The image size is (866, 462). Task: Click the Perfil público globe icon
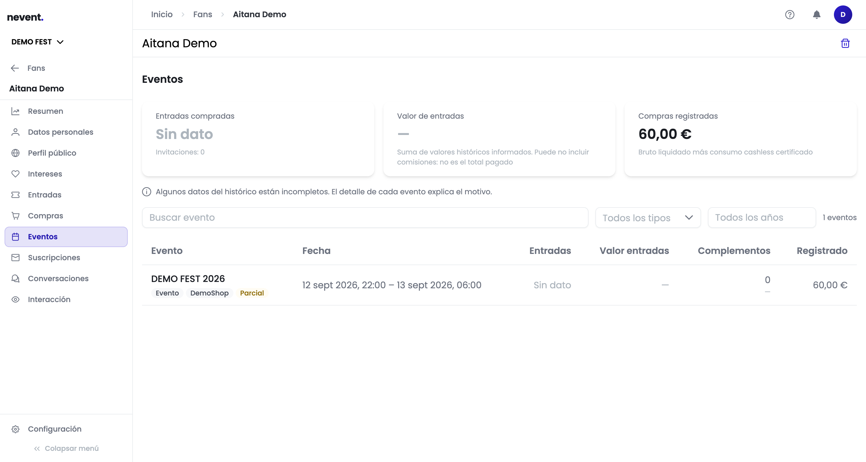(15, 153)
